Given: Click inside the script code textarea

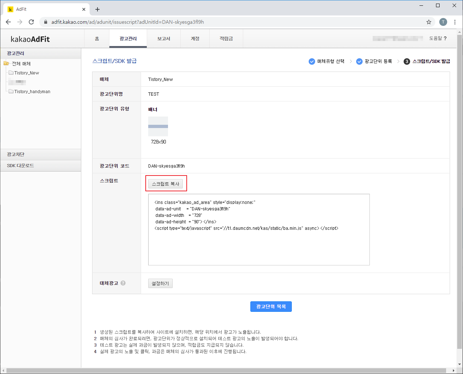Looking at the screenshot, I should (259, 229).
